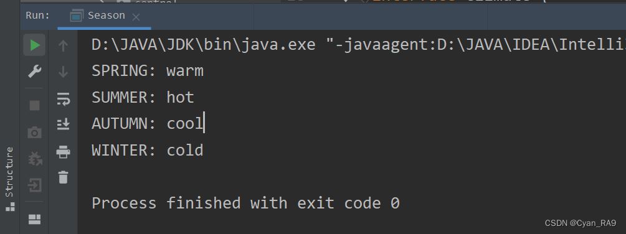
Task: Click the bug attach debugger icon
Action: tap(35, 159)
